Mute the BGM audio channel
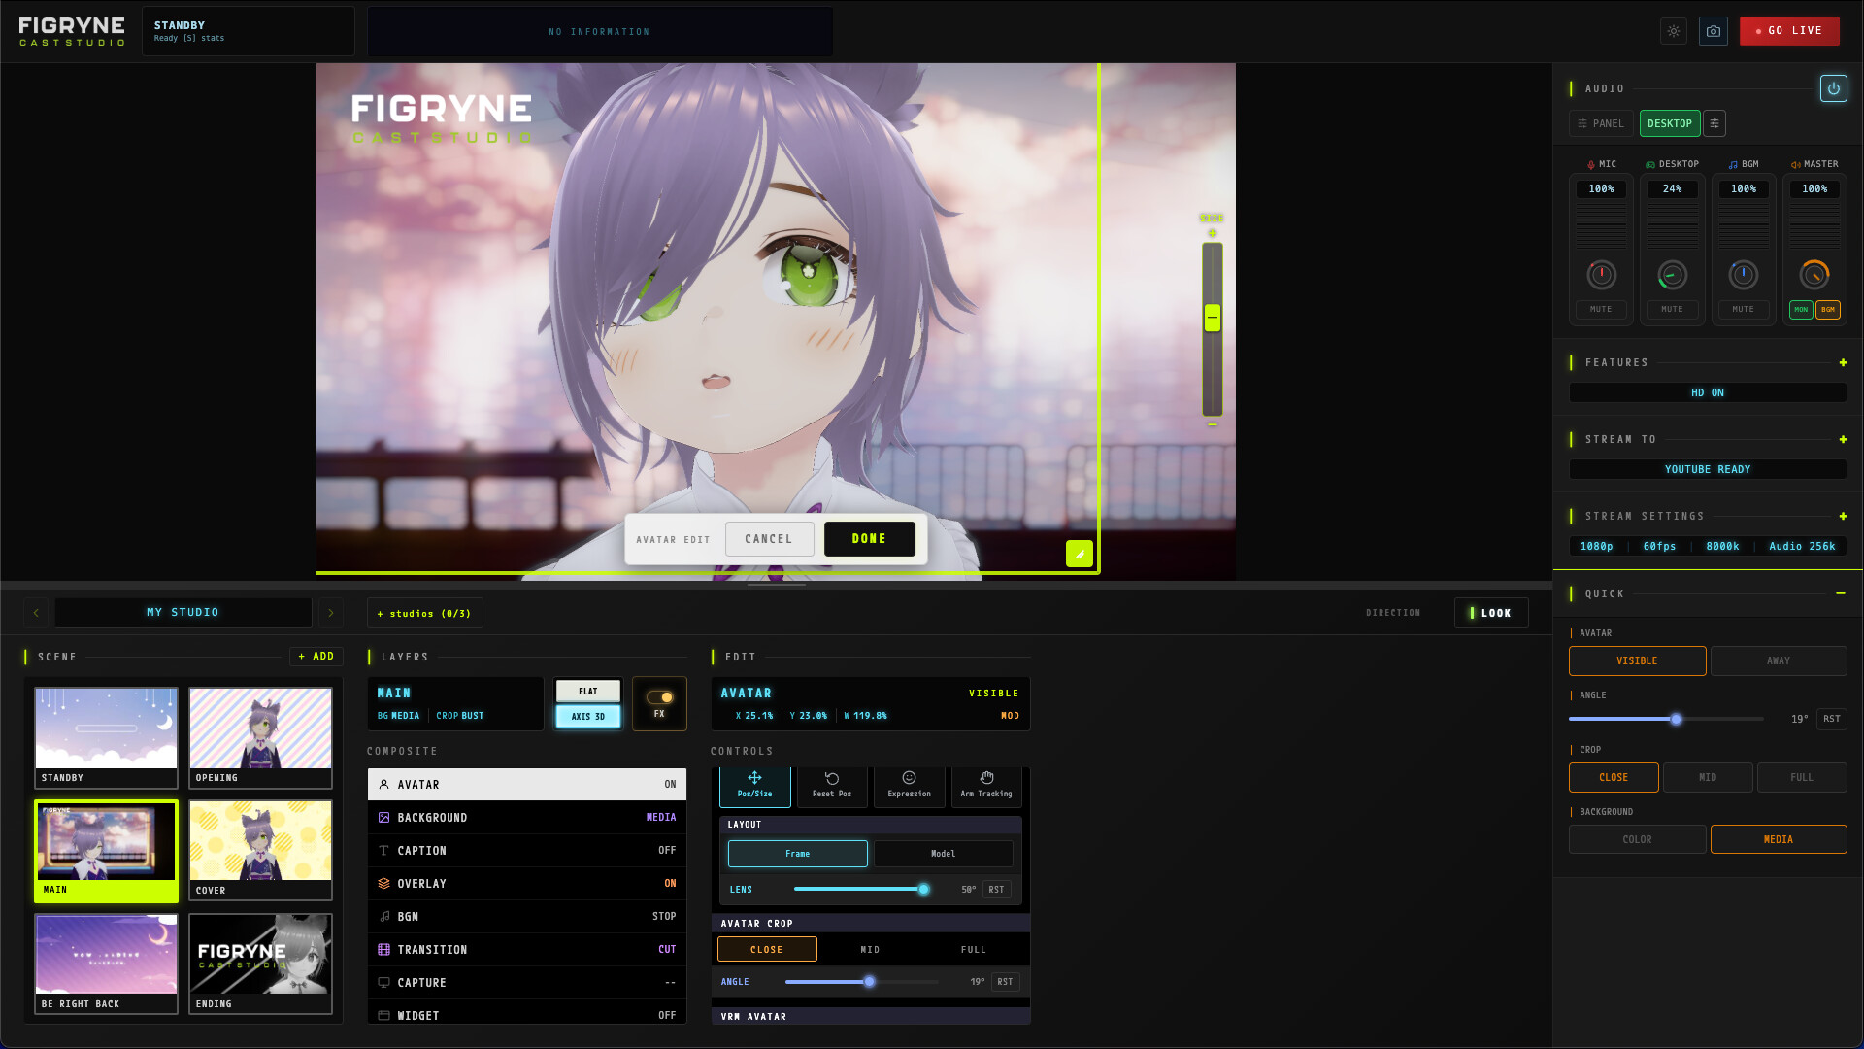Viewport: 1864px width, 1049px height. 1744,310
